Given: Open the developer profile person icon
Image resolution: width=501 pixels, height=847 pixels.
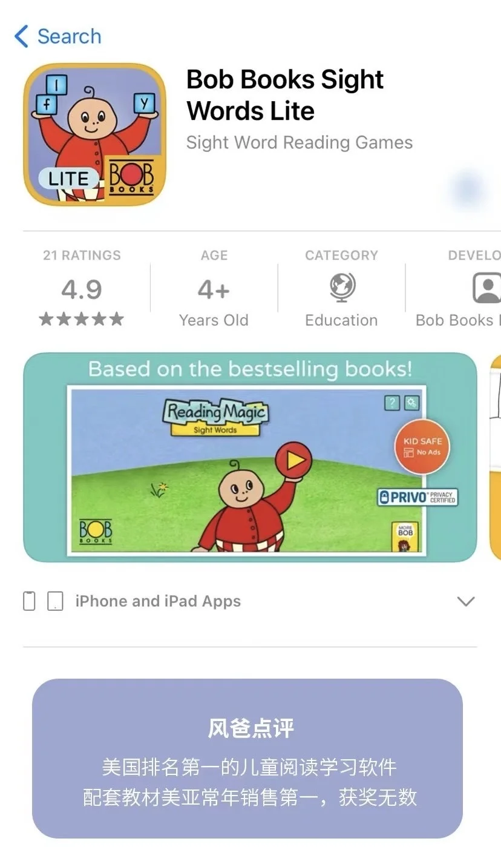Looking at the screenshot, I should pos(486,288).
